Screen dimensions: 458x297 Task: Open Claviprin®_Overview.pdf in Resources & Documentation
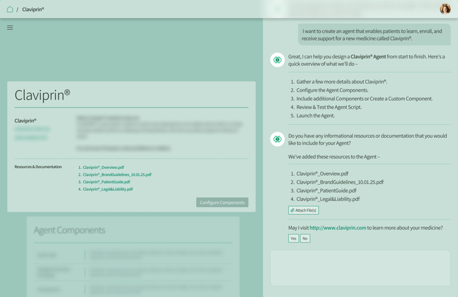(103, 168)
